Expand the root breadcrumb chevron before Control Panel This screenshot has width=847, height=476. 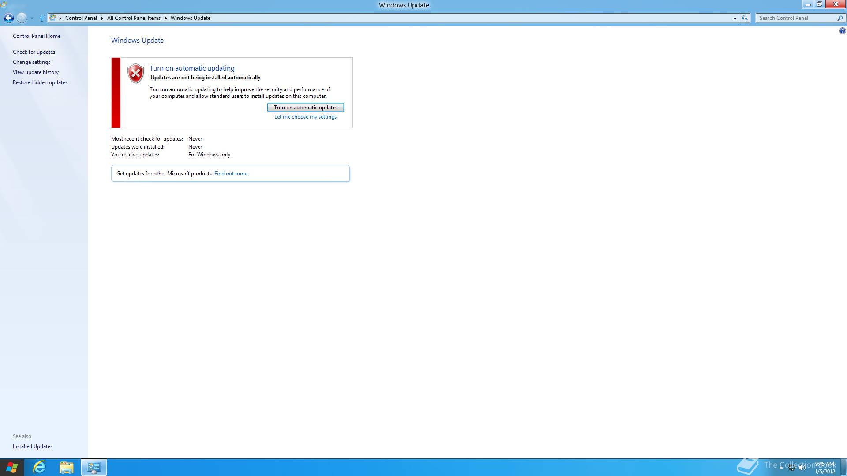[x=60, y=18]
